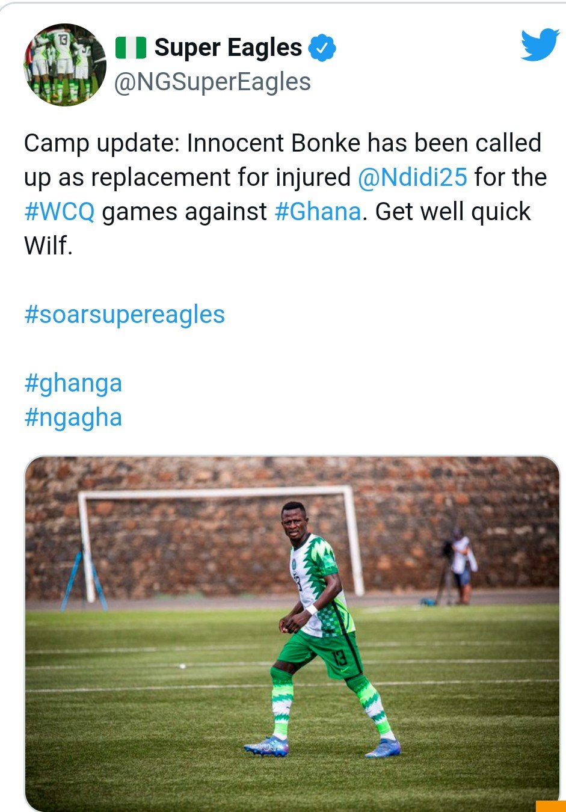Click the Twitter bird logo
The image size is (566, 812).
[x=540, y=45]
